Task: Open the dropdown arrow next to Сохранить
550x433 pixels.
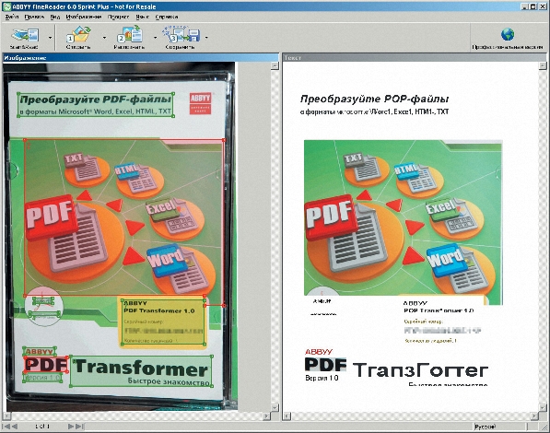Action: point(206,38)
